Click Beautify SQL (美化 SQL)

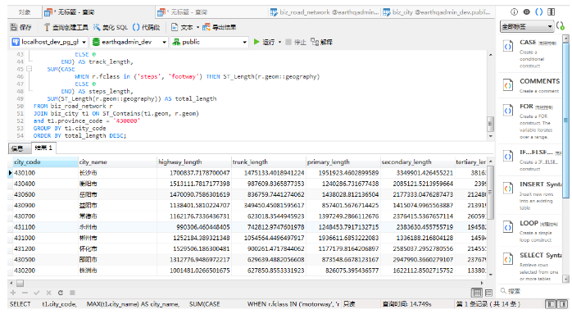(x=111, y=27)
